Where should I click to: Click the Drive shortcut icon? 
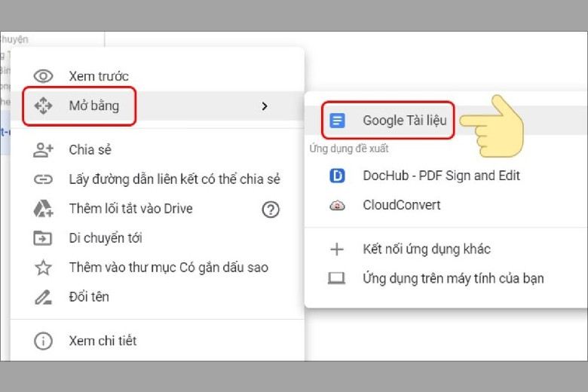click(43, 209)
